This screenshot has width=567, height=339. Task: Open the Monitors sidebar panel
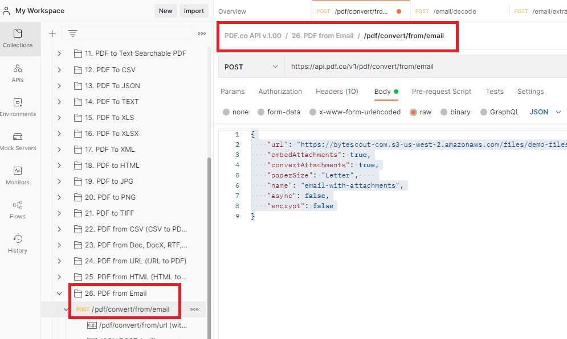coord(18,175)
